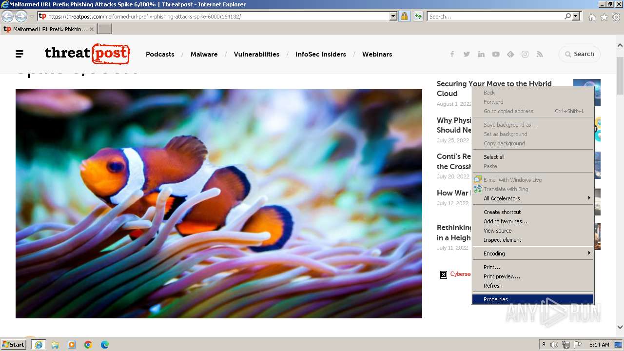Click the network tray icon
Screen dimensions: 624x351
(x=566, y=345)
